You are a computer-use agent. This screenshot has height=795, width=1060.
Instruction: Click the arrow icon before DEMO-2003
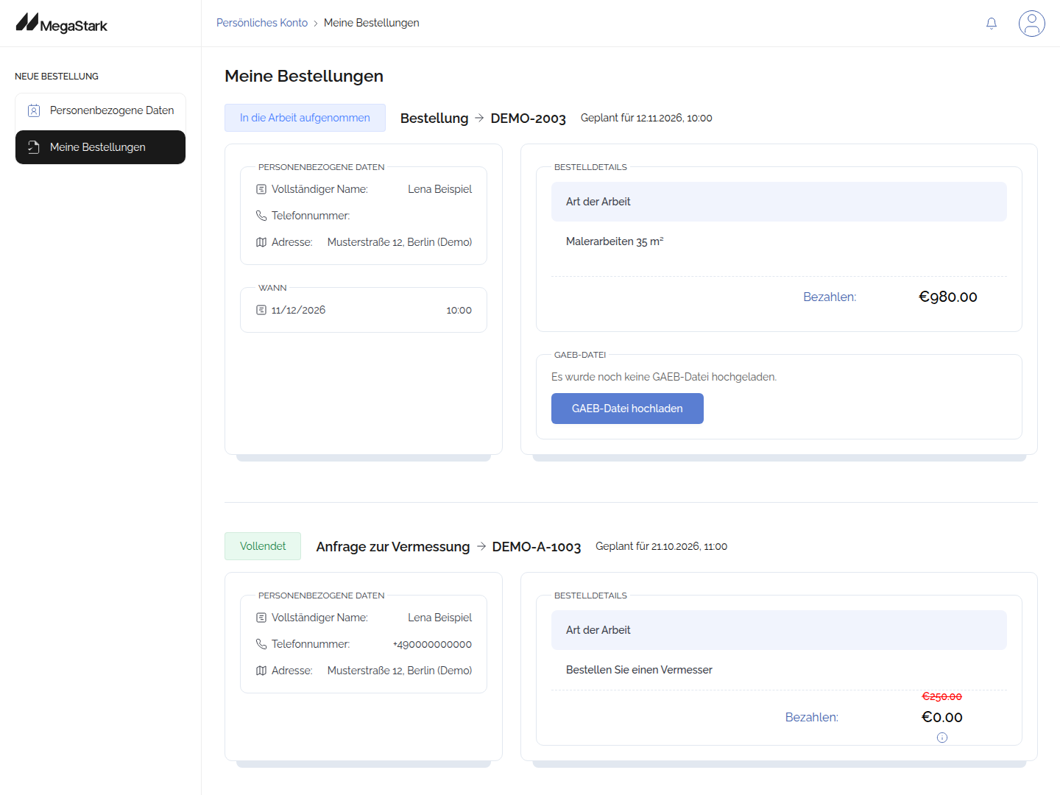click(479, 118)
